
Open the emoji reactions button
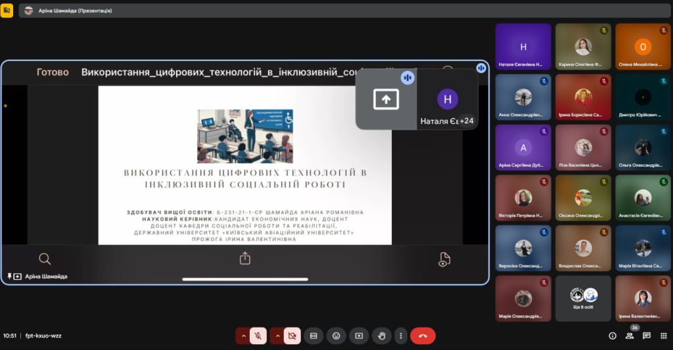tap(336, 336)
